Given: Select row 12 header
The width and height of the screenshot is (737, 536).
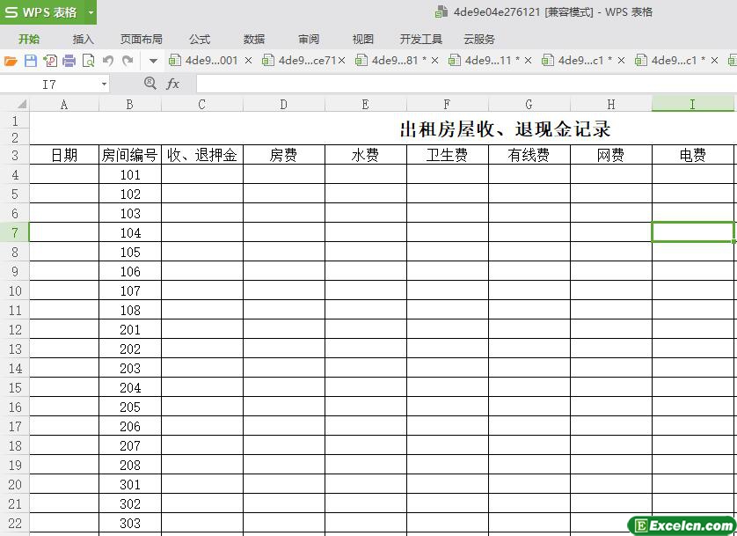Looking at the screenshot, I should (15, 329).
